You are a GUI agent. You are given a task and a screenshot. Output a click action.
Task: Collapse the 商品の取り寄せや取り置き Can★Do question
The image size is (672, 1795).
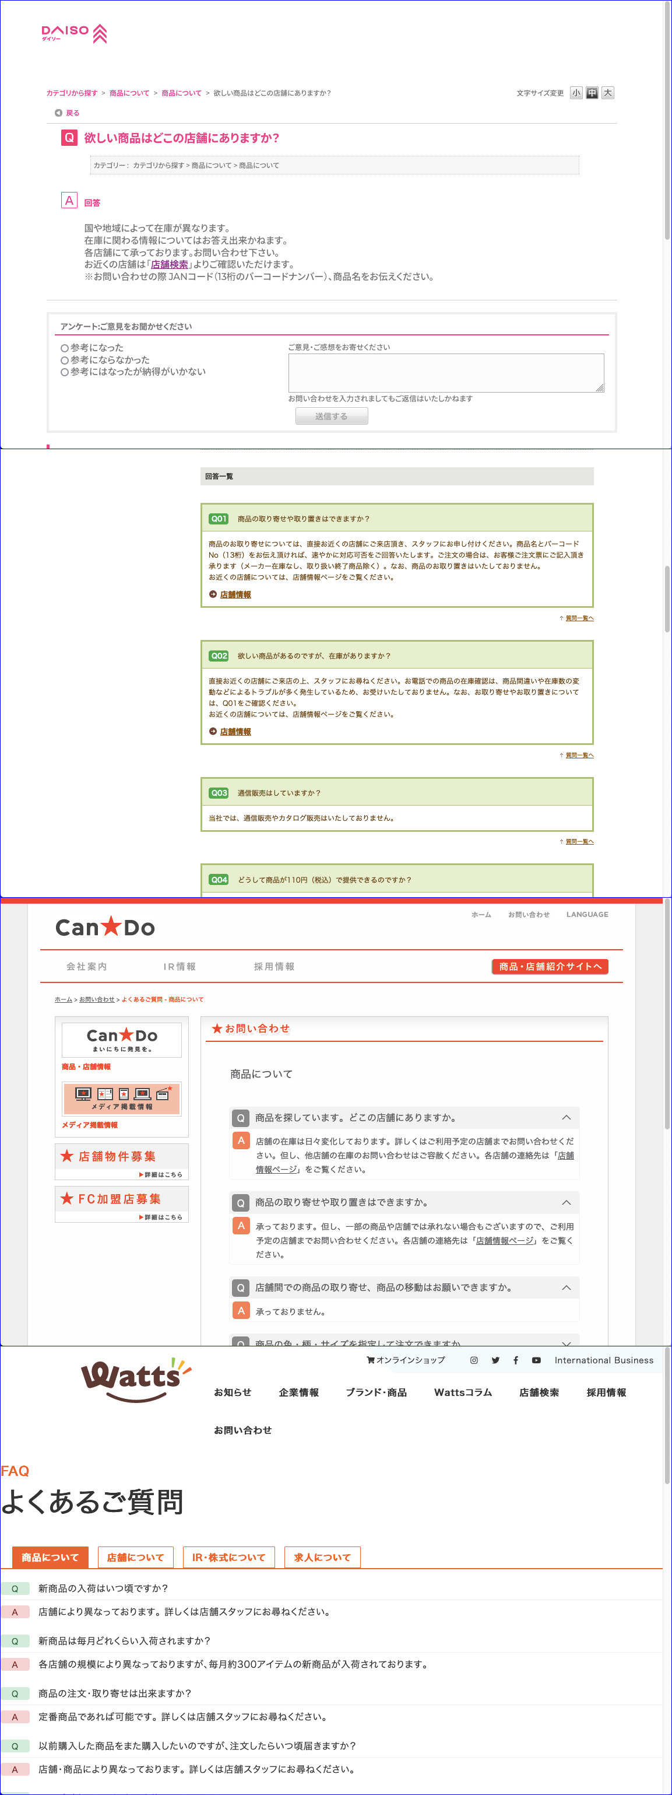(x=565, y=1202)
